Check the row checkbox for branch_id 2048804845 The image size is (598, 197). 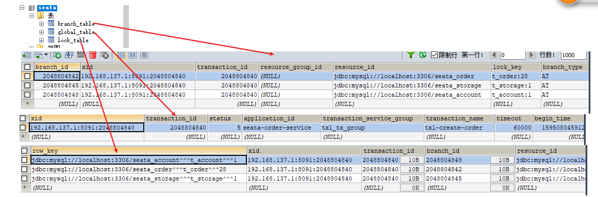27,85
